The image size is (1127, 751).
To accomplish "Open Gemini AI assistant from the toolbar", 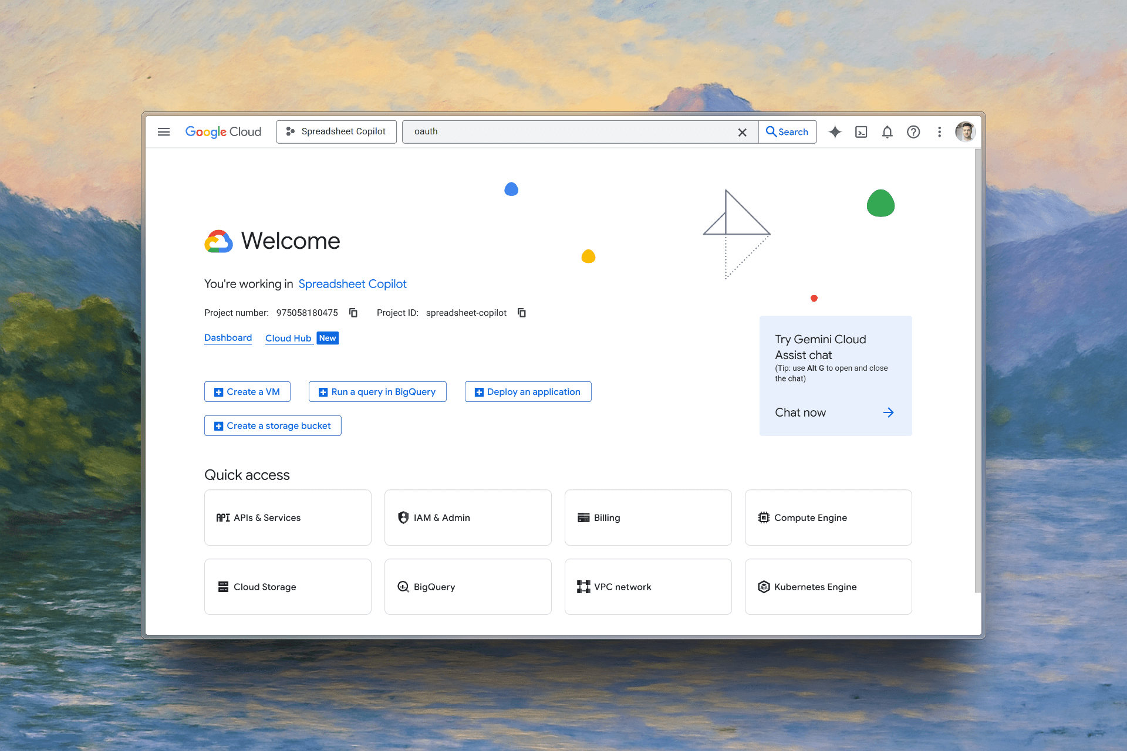I will coord(835,131).
